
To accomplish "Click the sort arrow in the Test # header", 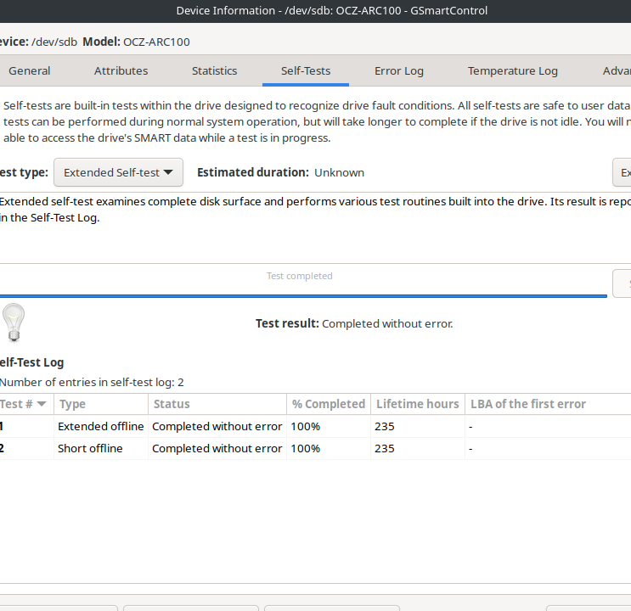I will coord(41,404).
